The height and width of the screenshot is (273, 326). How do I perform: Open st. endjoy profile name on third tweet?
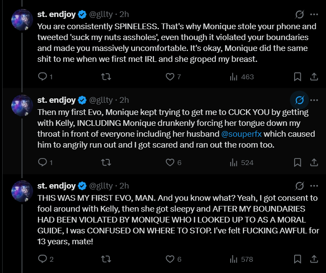pyautogui.click(x=57, y=185)
